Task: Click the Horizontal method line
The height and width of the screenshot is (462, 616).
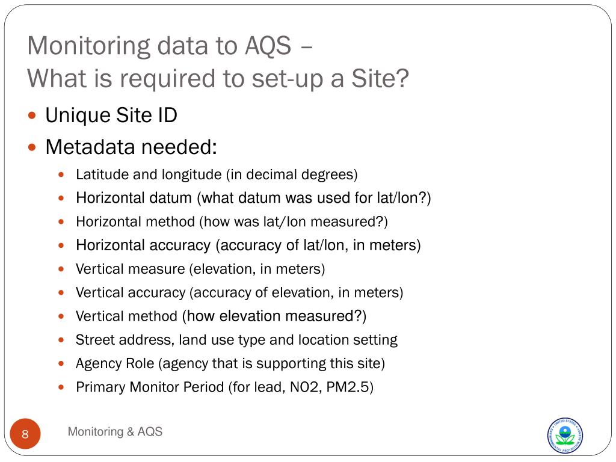Action: pyautogui.click(x=232, y=222)
